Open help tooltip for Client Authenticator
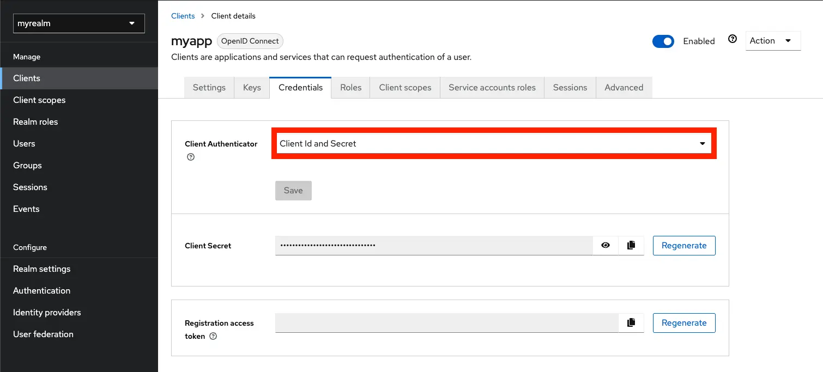The width and height of the screenshot is (823, 372). (190, 156)
